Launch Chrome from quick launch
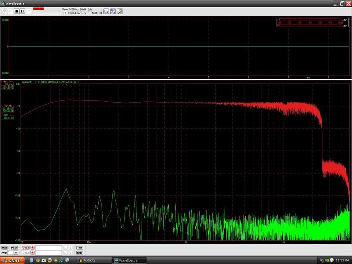 click(38, 260)
